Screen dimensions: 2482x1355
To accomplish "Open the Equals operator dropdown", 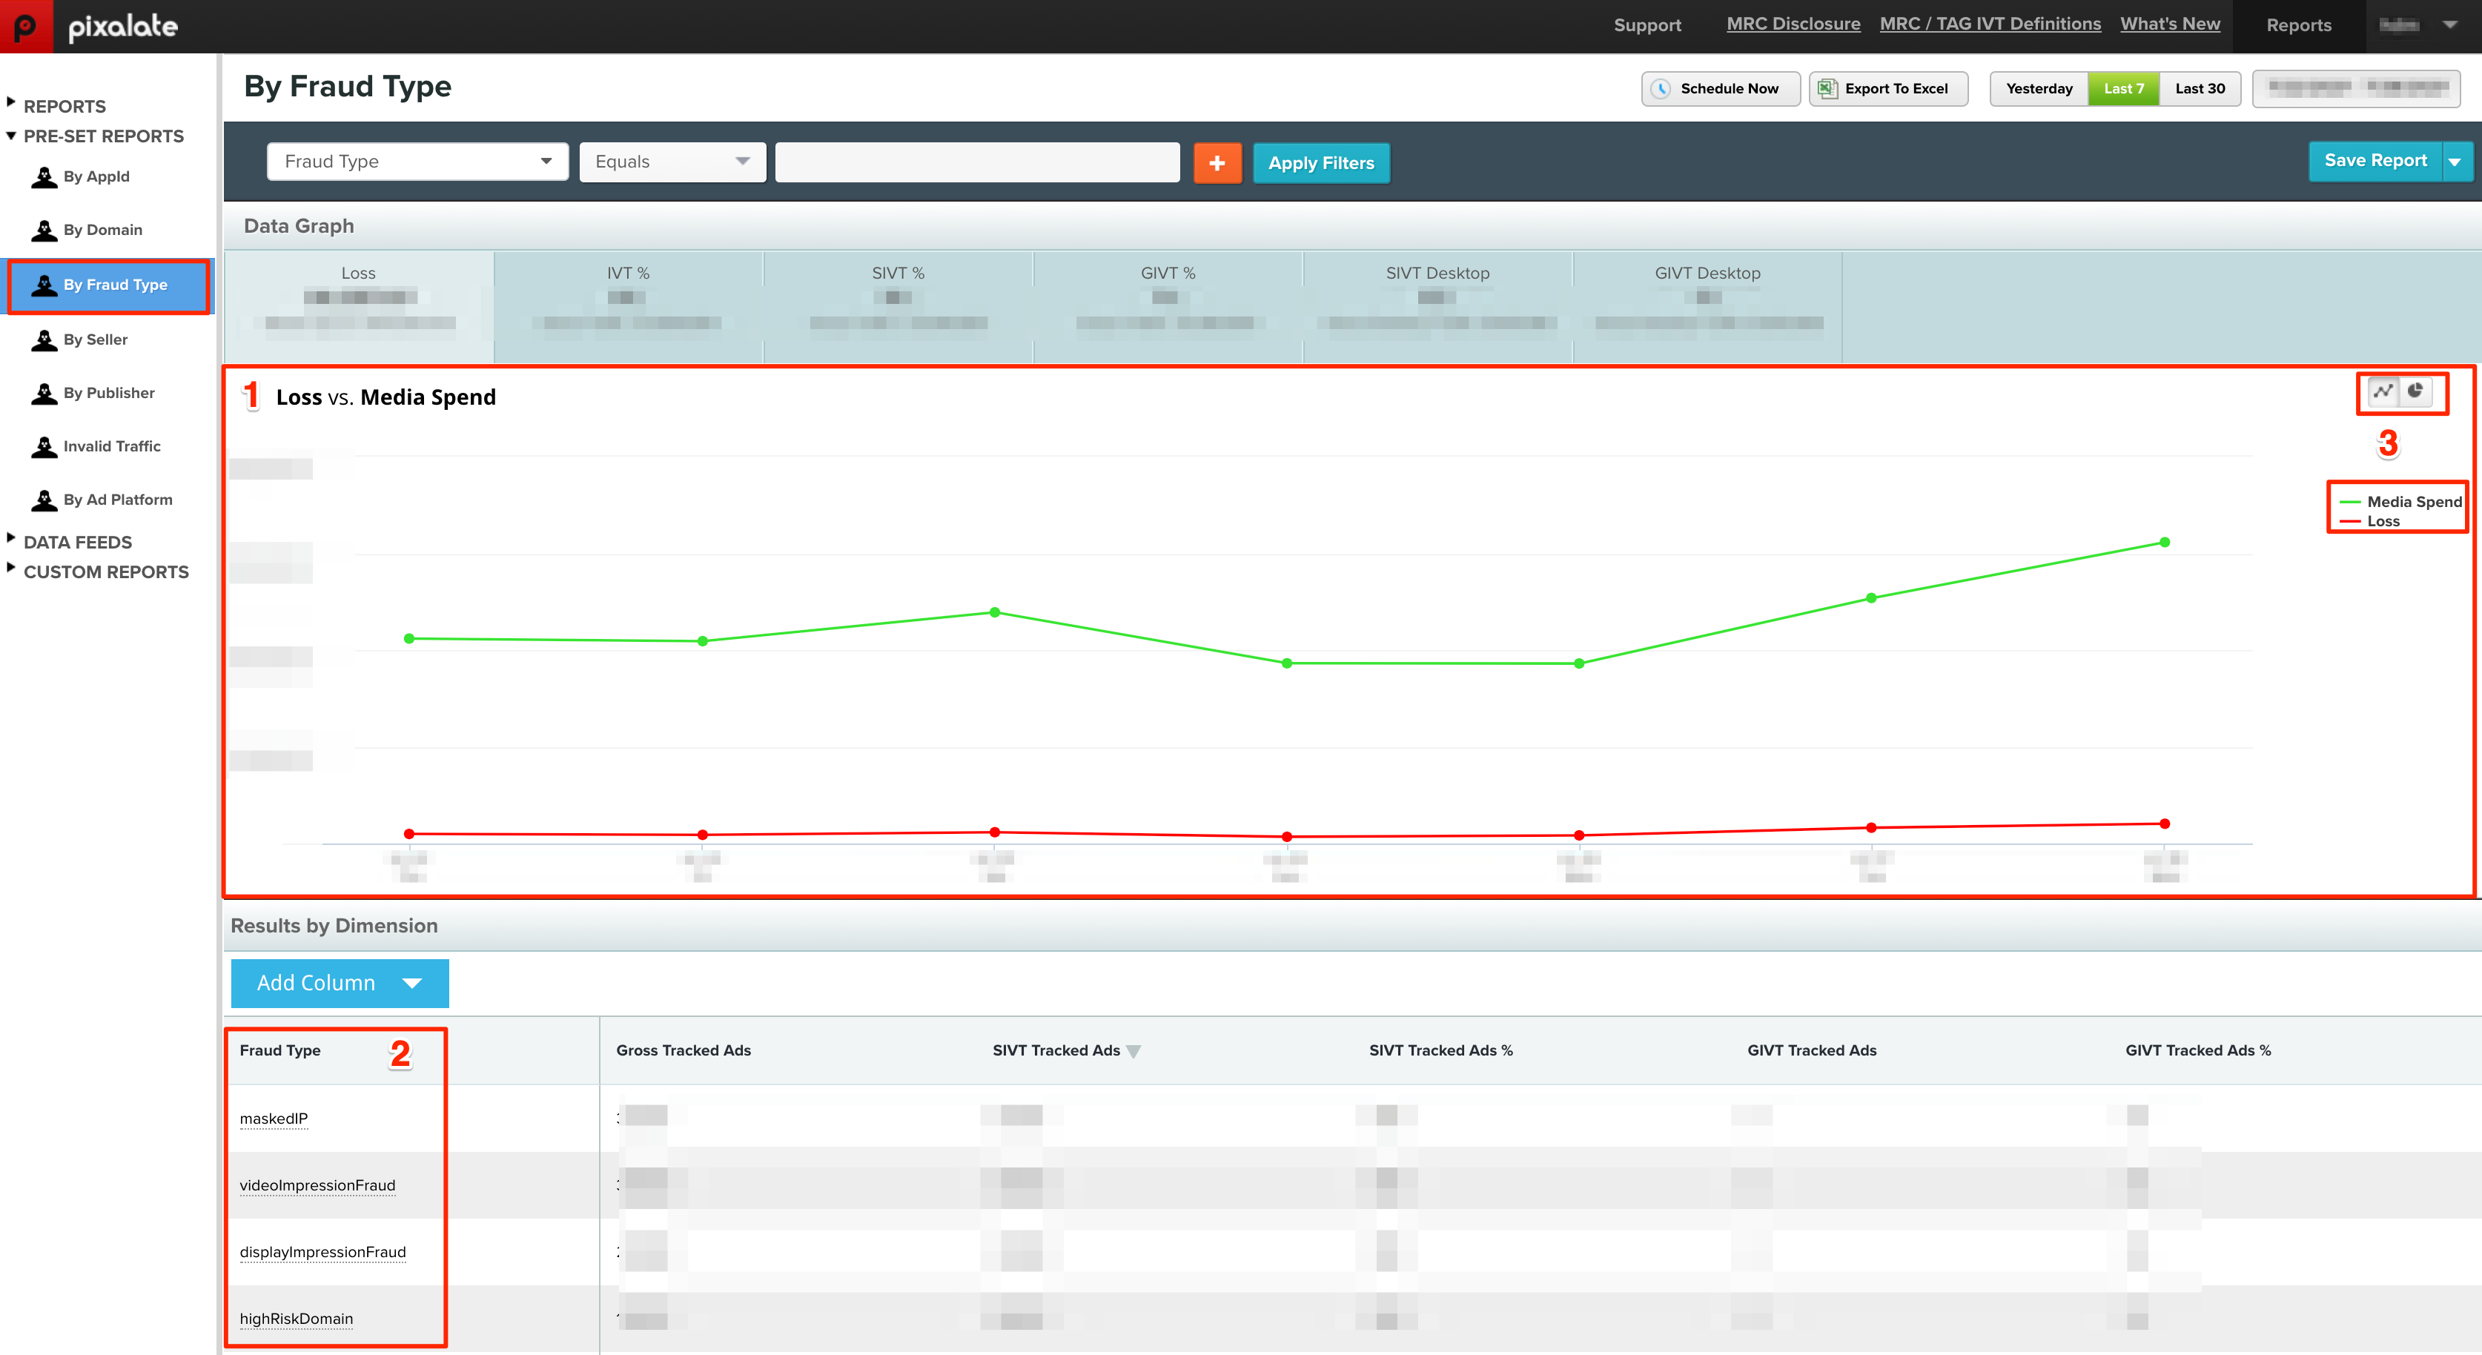I will [672, 162].
